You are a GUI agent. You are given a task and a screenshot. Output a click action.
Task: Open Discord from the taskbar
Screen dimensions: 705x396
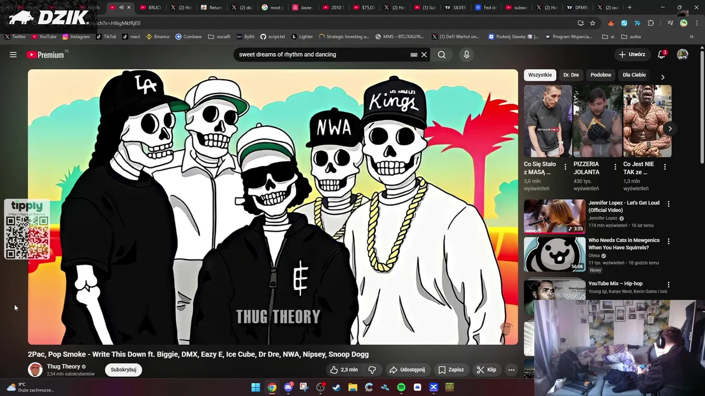click(x=288, y=387)
